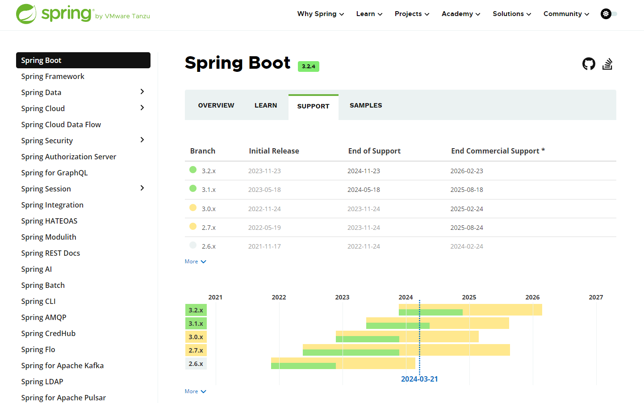Image resolution: width=644 pixels, height=403 pixels.
Task: Open Spring LDAP project
Action: point(42,382)
